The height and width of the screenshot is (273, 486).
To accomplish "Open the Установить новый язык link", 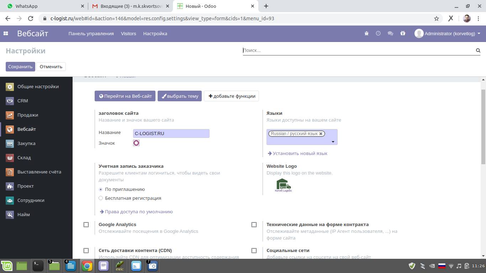I will pyautogui.click(x=300, y=153).
